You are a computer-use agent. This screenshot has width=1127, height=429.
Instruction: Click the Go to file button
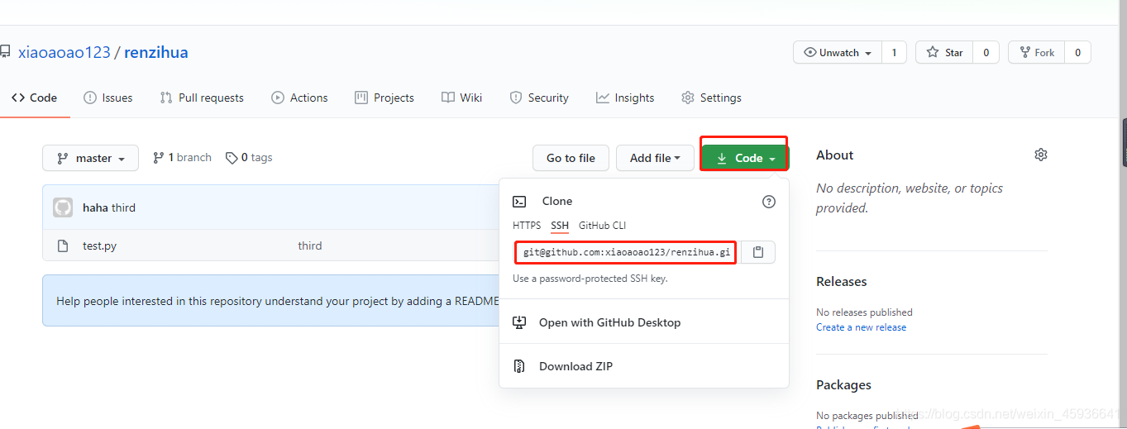coord(571,158)
